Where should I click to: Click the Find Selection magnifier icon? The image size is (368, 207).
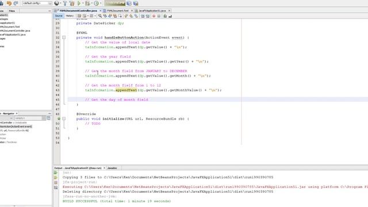(100, 16)
